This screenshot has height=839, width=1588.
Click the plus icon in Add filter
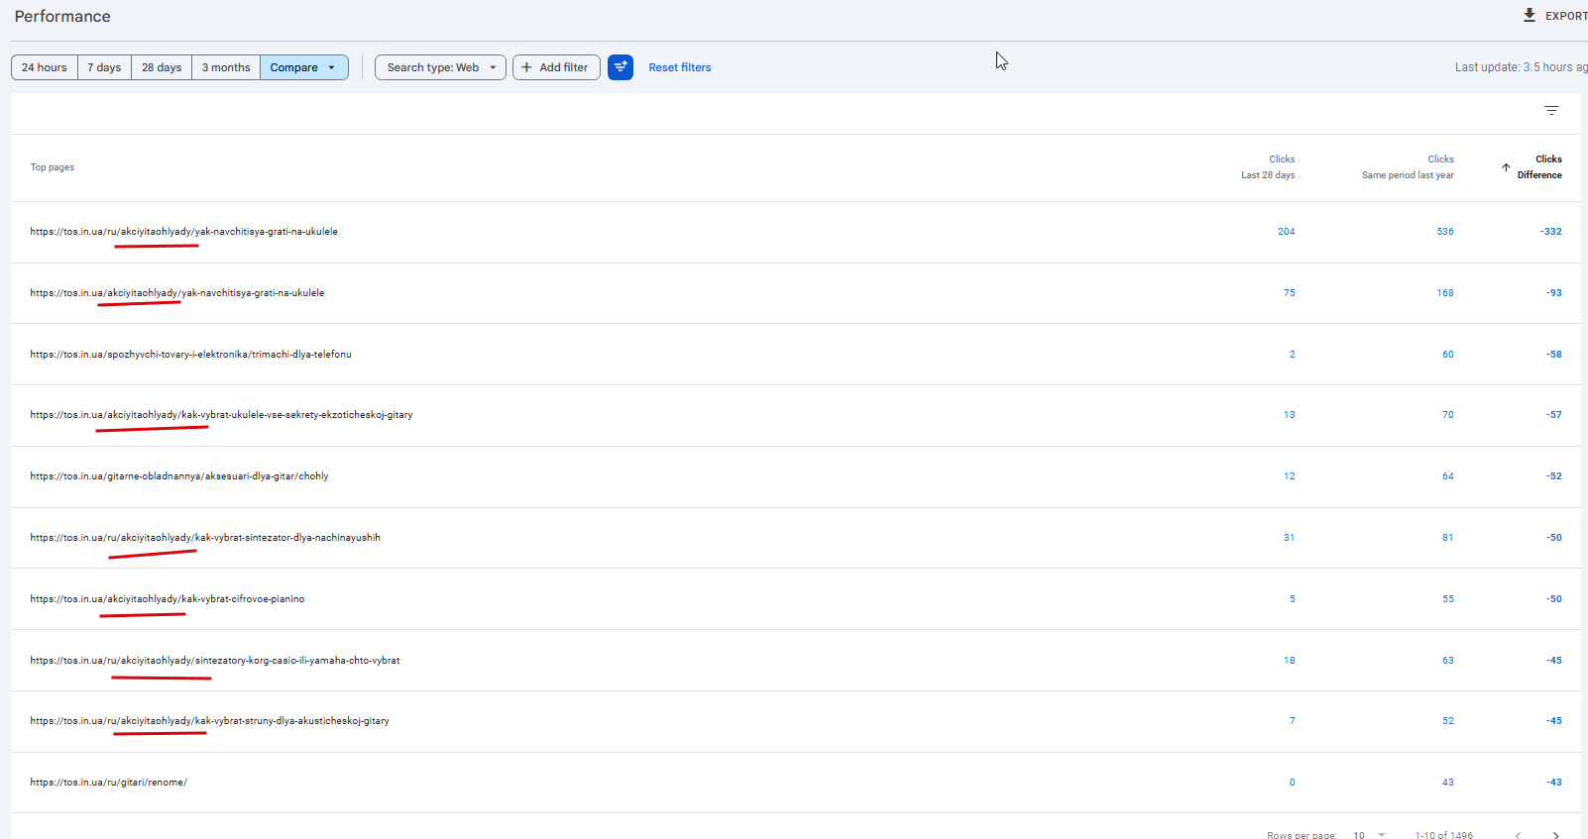coord(526,67)
